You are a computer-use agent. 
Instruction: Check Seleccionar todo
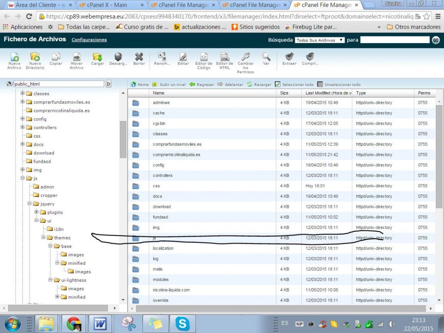pyautogui.click(x=278, y=84)
